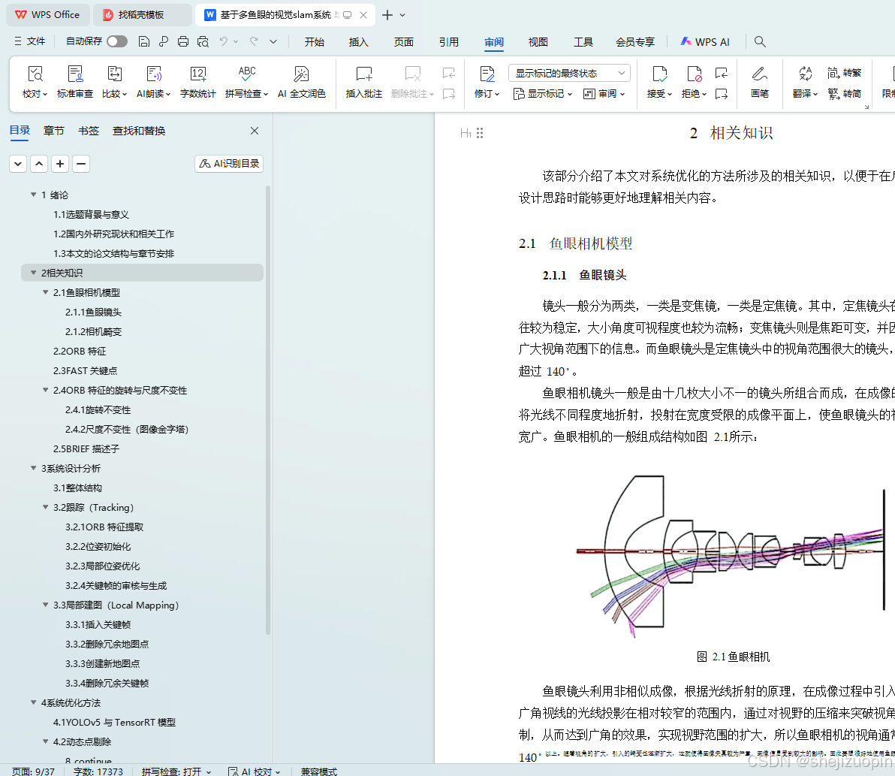Open the 查找和替换 sidebar tab
This screenshot has height=776, width=895.
[x=139, y=131]
